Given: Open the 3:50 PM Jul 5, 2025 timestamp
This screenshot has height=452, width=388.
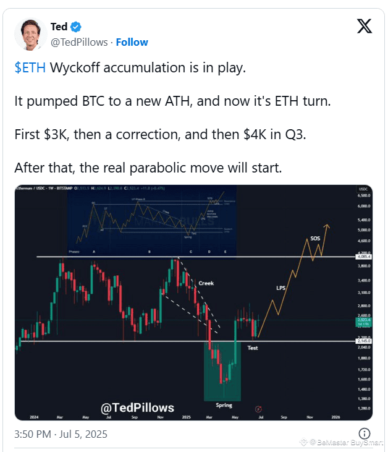Looking at the screenshot, I should coord(61,434).
